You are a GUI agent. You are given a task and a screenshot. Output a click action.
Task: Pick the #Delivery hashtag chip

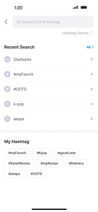76,163
